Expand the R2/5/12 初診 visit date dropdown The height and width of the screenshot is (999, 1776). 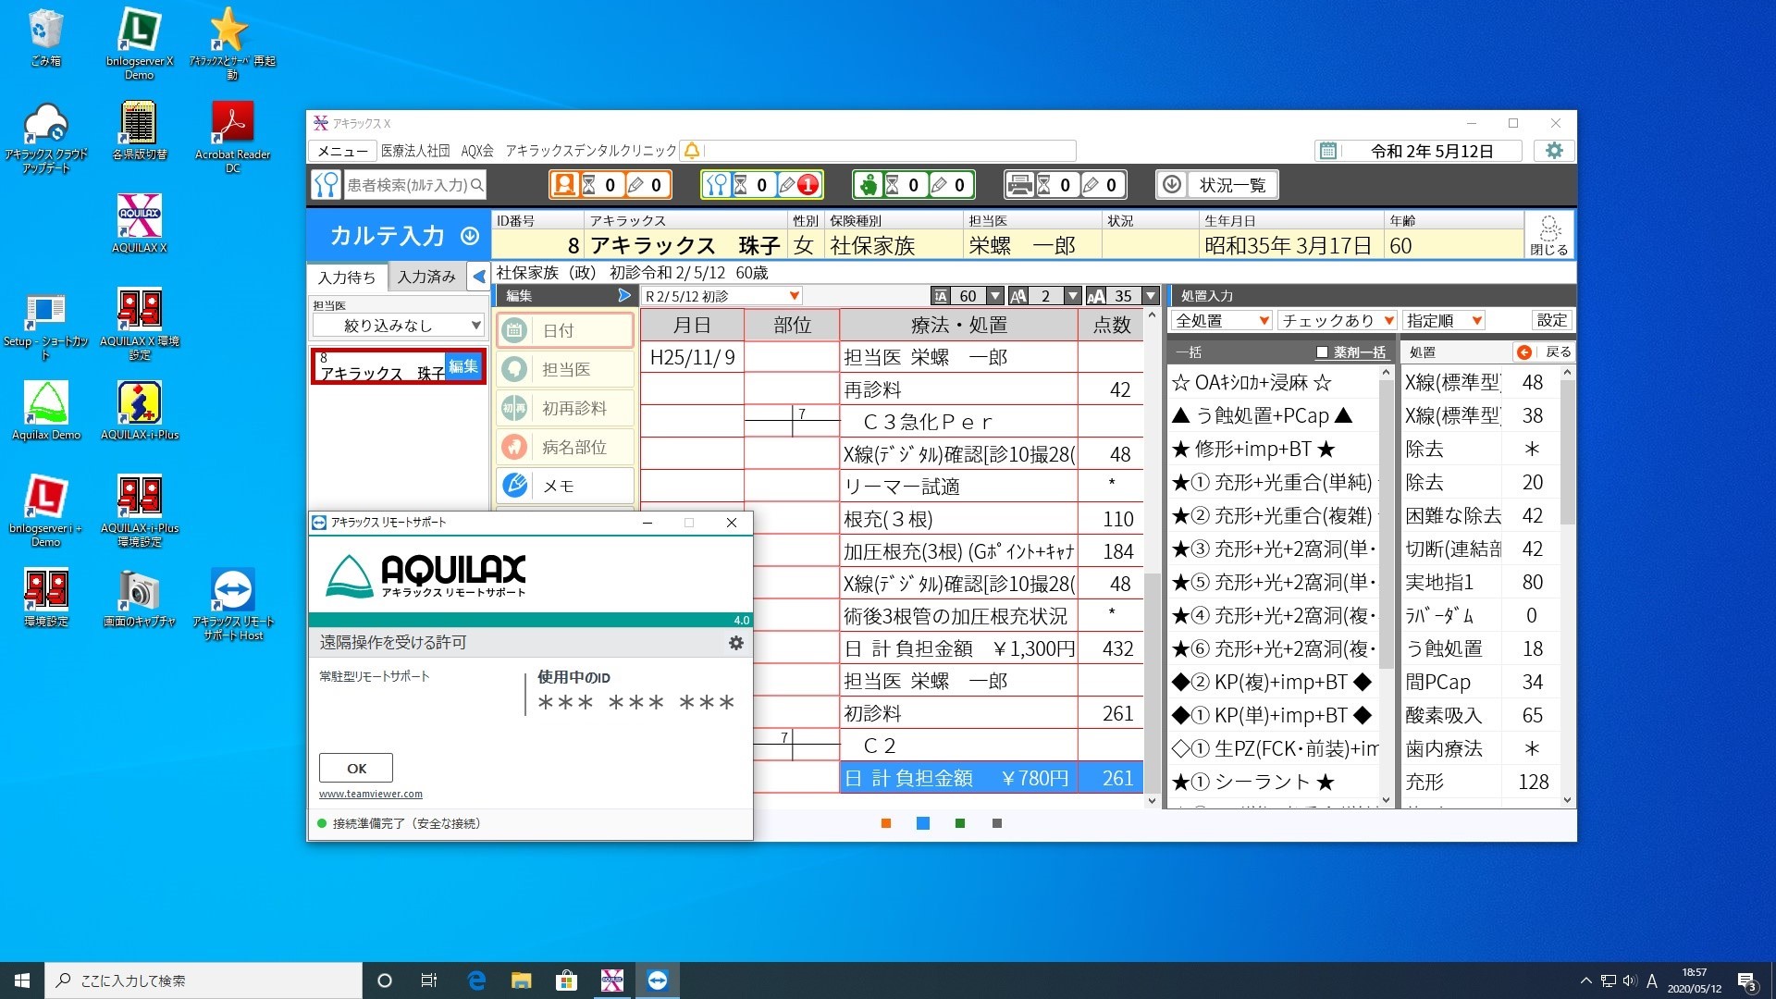click(794, 296)
